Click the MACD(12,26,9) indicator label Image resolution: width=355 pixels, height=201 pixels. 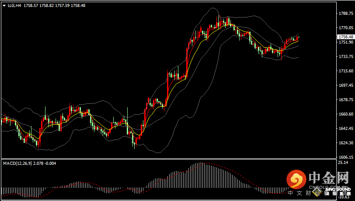pos(17,163)
